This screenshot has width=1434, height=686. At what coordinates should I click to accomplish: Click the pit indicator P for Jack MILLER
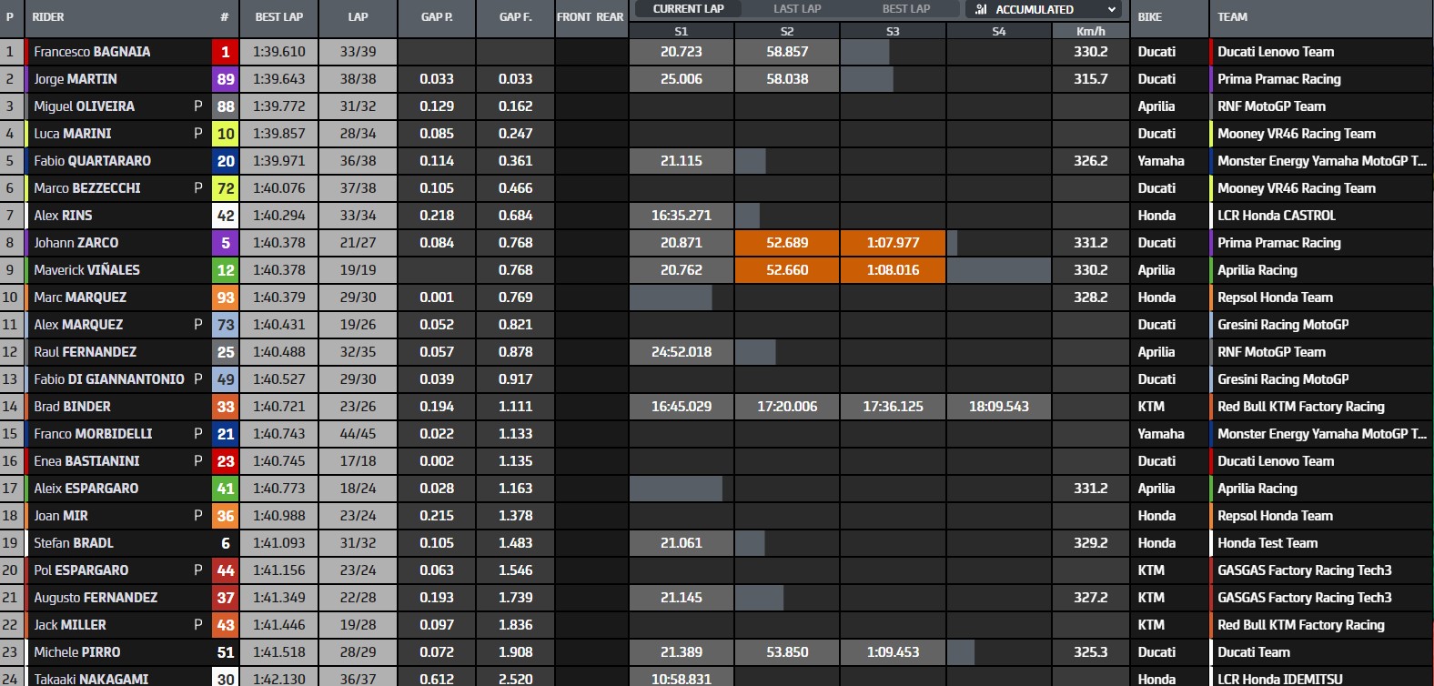point(198,625)
